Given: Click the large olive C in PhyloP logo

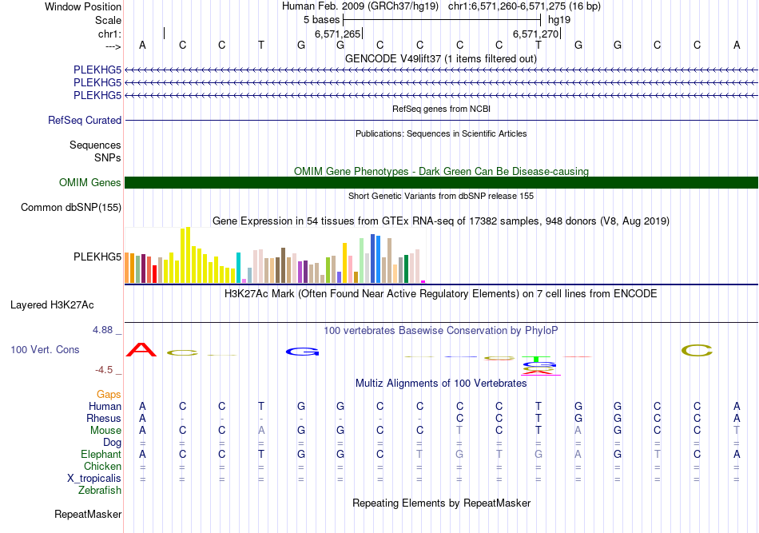Looking at the screenshot, I should 697,350.
